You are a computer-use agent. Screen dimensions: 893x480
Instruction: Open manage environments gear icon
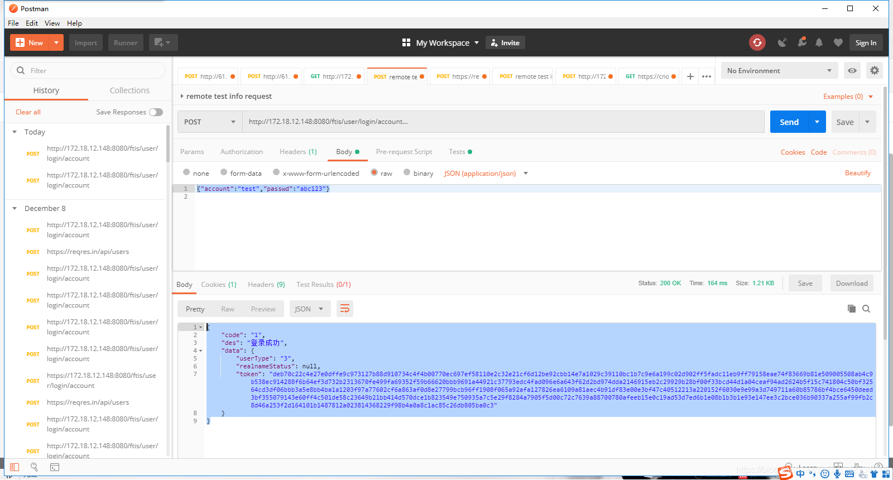click(x=875, y=70)
